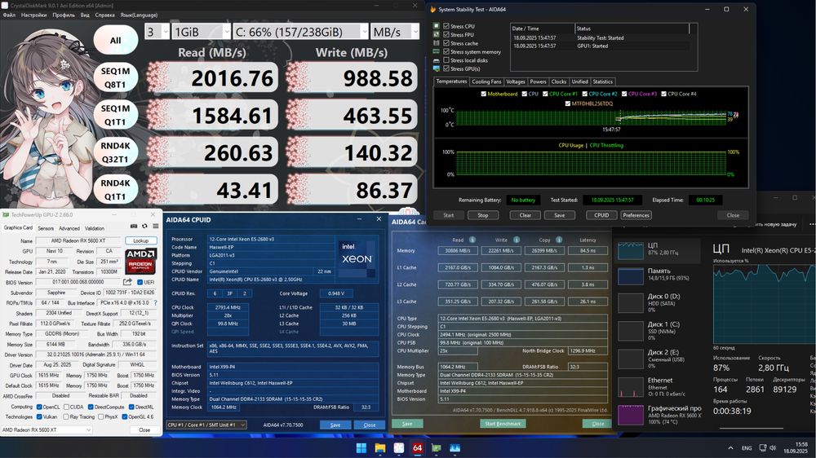Run the RND4K Q32T1 test
The width and height of the screenshot is (816, 458).
116,152
